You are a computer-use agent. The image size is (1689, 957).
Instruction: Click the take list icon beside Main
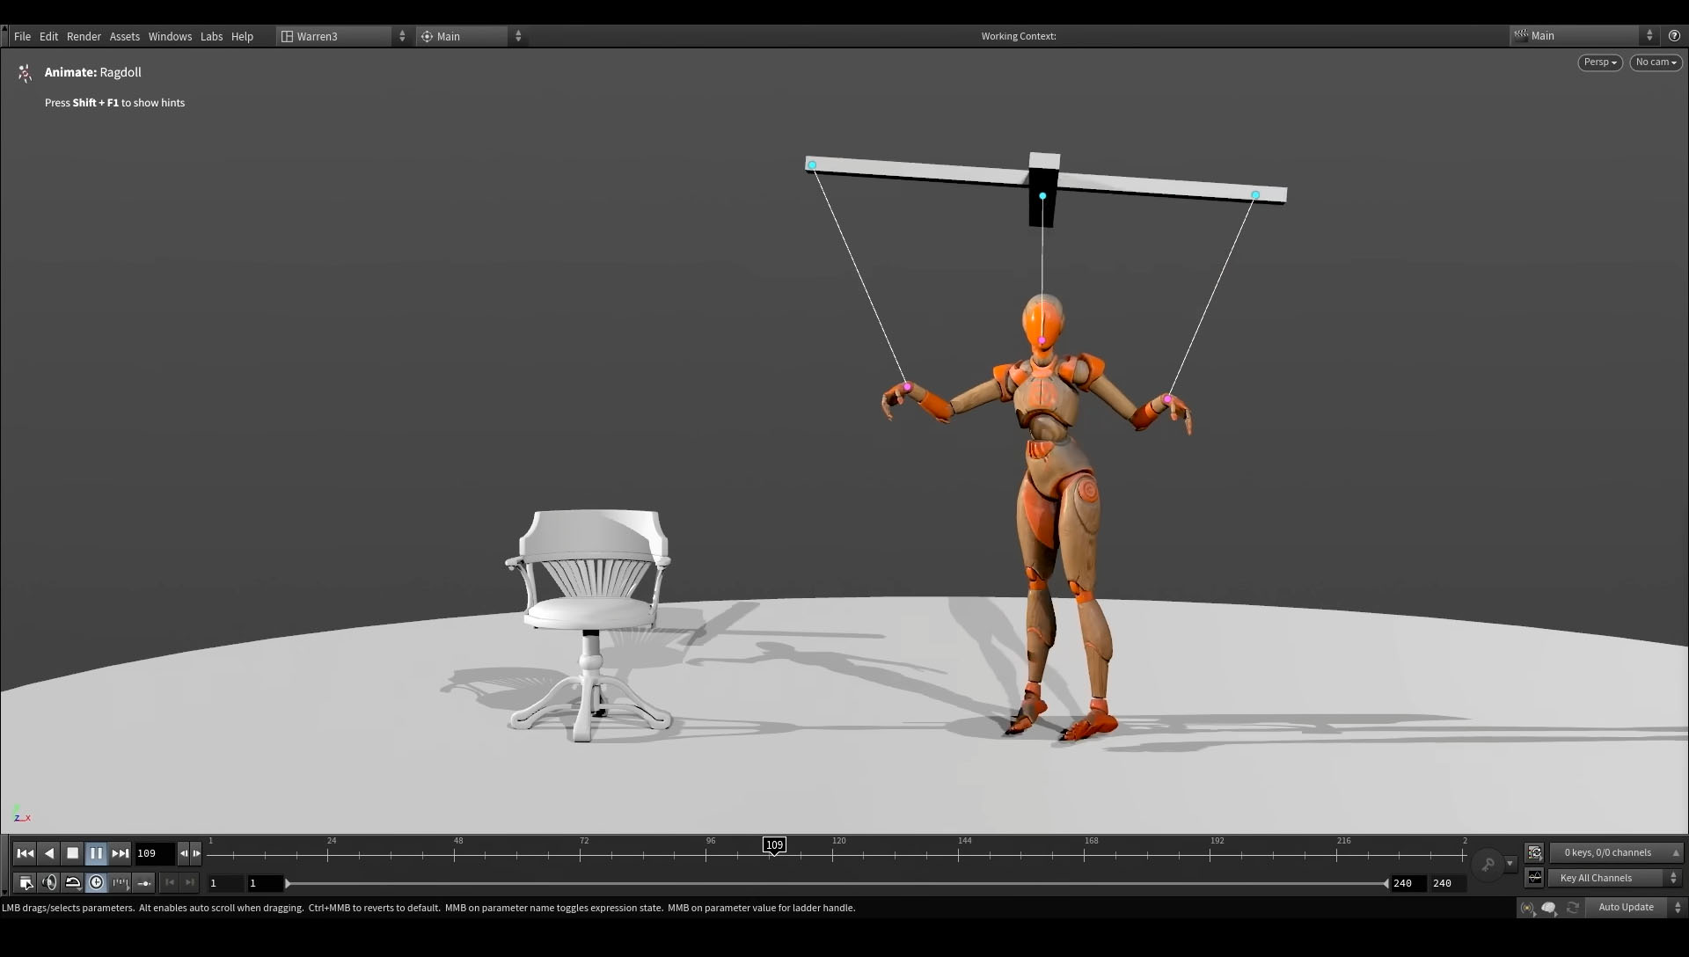point(1520,36)
